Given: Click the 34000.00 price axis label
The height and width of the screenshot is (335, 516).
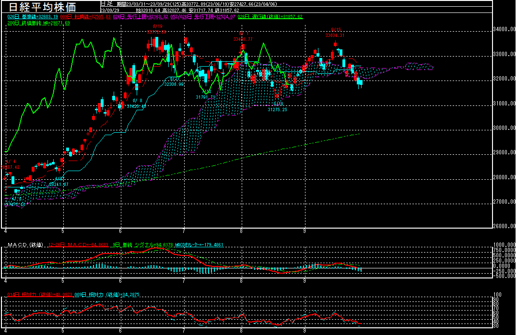Looking at the screenshot, I should 504,29.
